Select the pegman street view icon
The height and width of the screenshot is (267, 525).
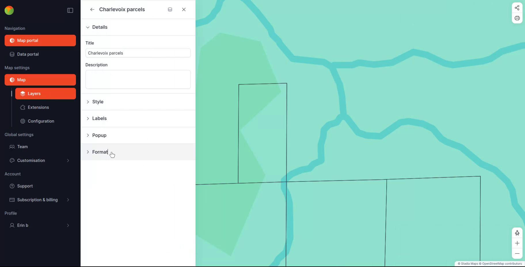pyautogui.click(x=517, y=233)
